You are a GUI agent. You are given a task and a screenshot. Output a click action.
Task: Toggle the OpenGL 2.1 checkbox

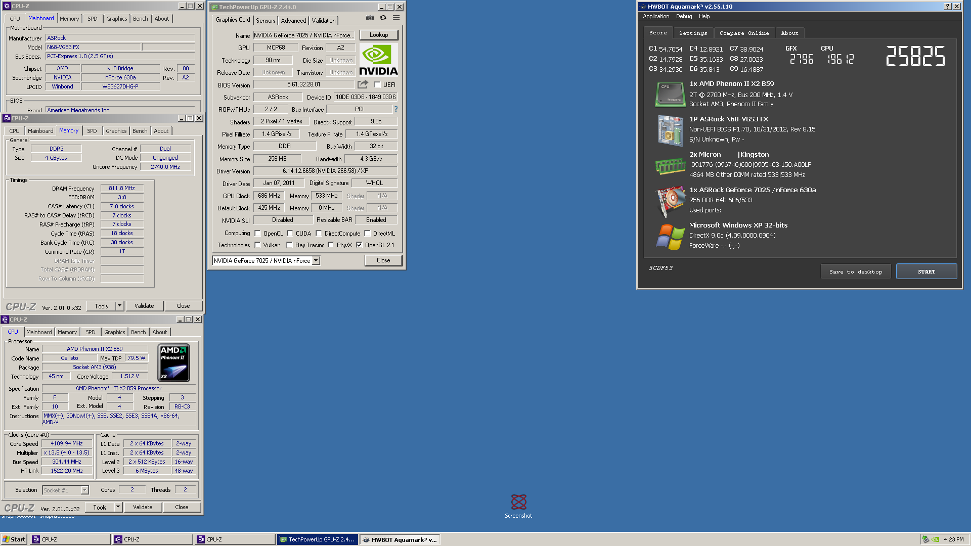pyautogui.click(x=360, y=245)
